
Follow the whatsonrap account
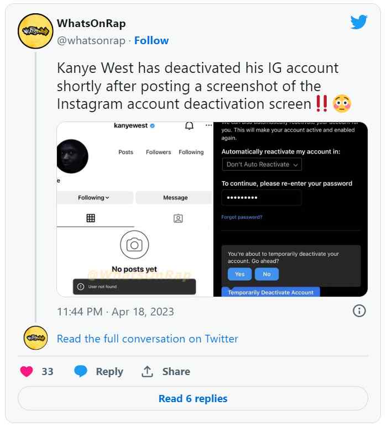(x=151, y=40)
